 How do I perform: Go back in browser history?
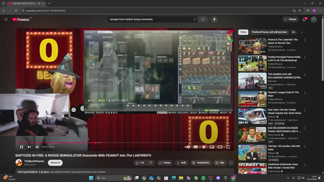(x=4, y=11)
